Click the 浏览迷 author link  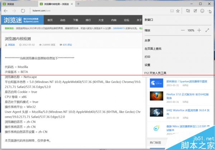coord(11,45)
